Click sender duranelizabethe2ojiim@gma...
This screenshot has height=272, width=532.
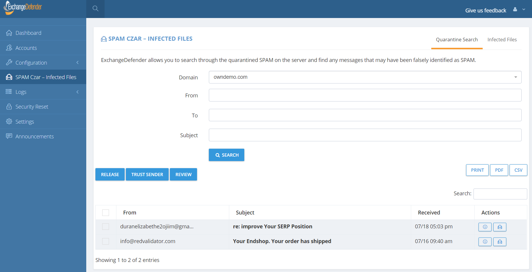click(x=157, y=226)
